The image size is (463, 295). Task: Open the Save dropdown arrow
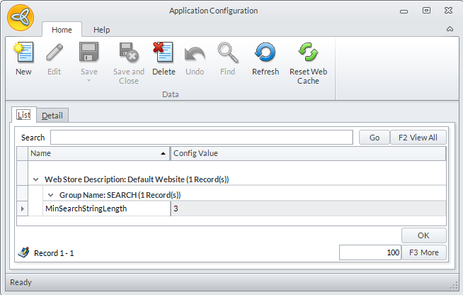[89, 80]
